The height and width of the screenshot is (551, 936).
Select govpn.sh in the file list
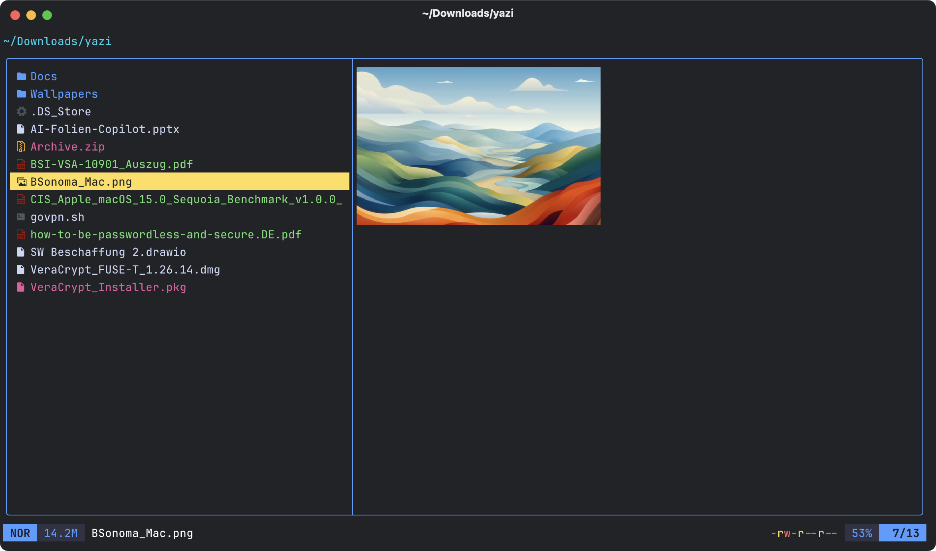coord(58,217)
